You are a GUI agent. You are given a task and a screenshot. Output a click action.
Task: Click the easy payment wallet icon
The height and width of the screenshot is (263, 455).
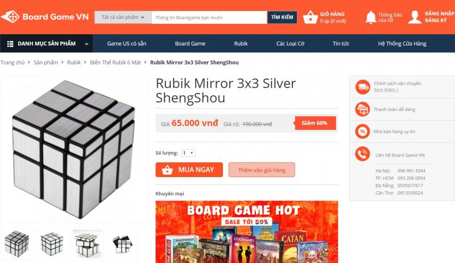362,109
